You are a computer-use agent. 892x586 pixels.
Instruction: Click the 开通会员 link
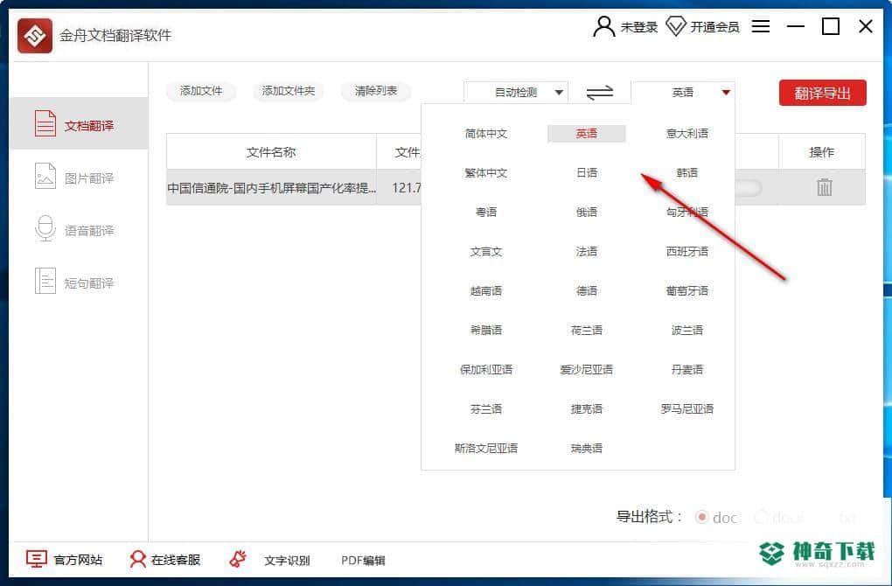pos(714,27)
